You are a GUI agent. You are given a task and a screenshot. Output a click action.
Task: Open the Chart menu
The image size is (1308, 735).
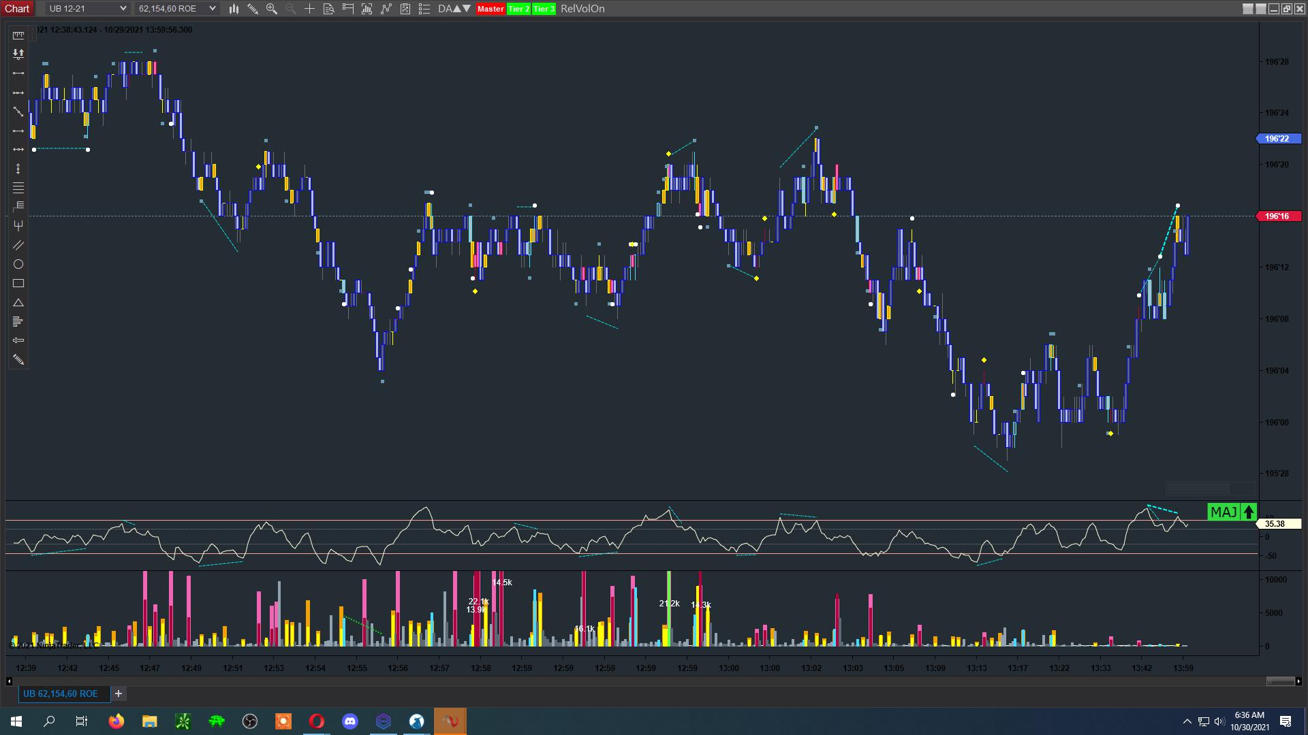coord(17,9)
